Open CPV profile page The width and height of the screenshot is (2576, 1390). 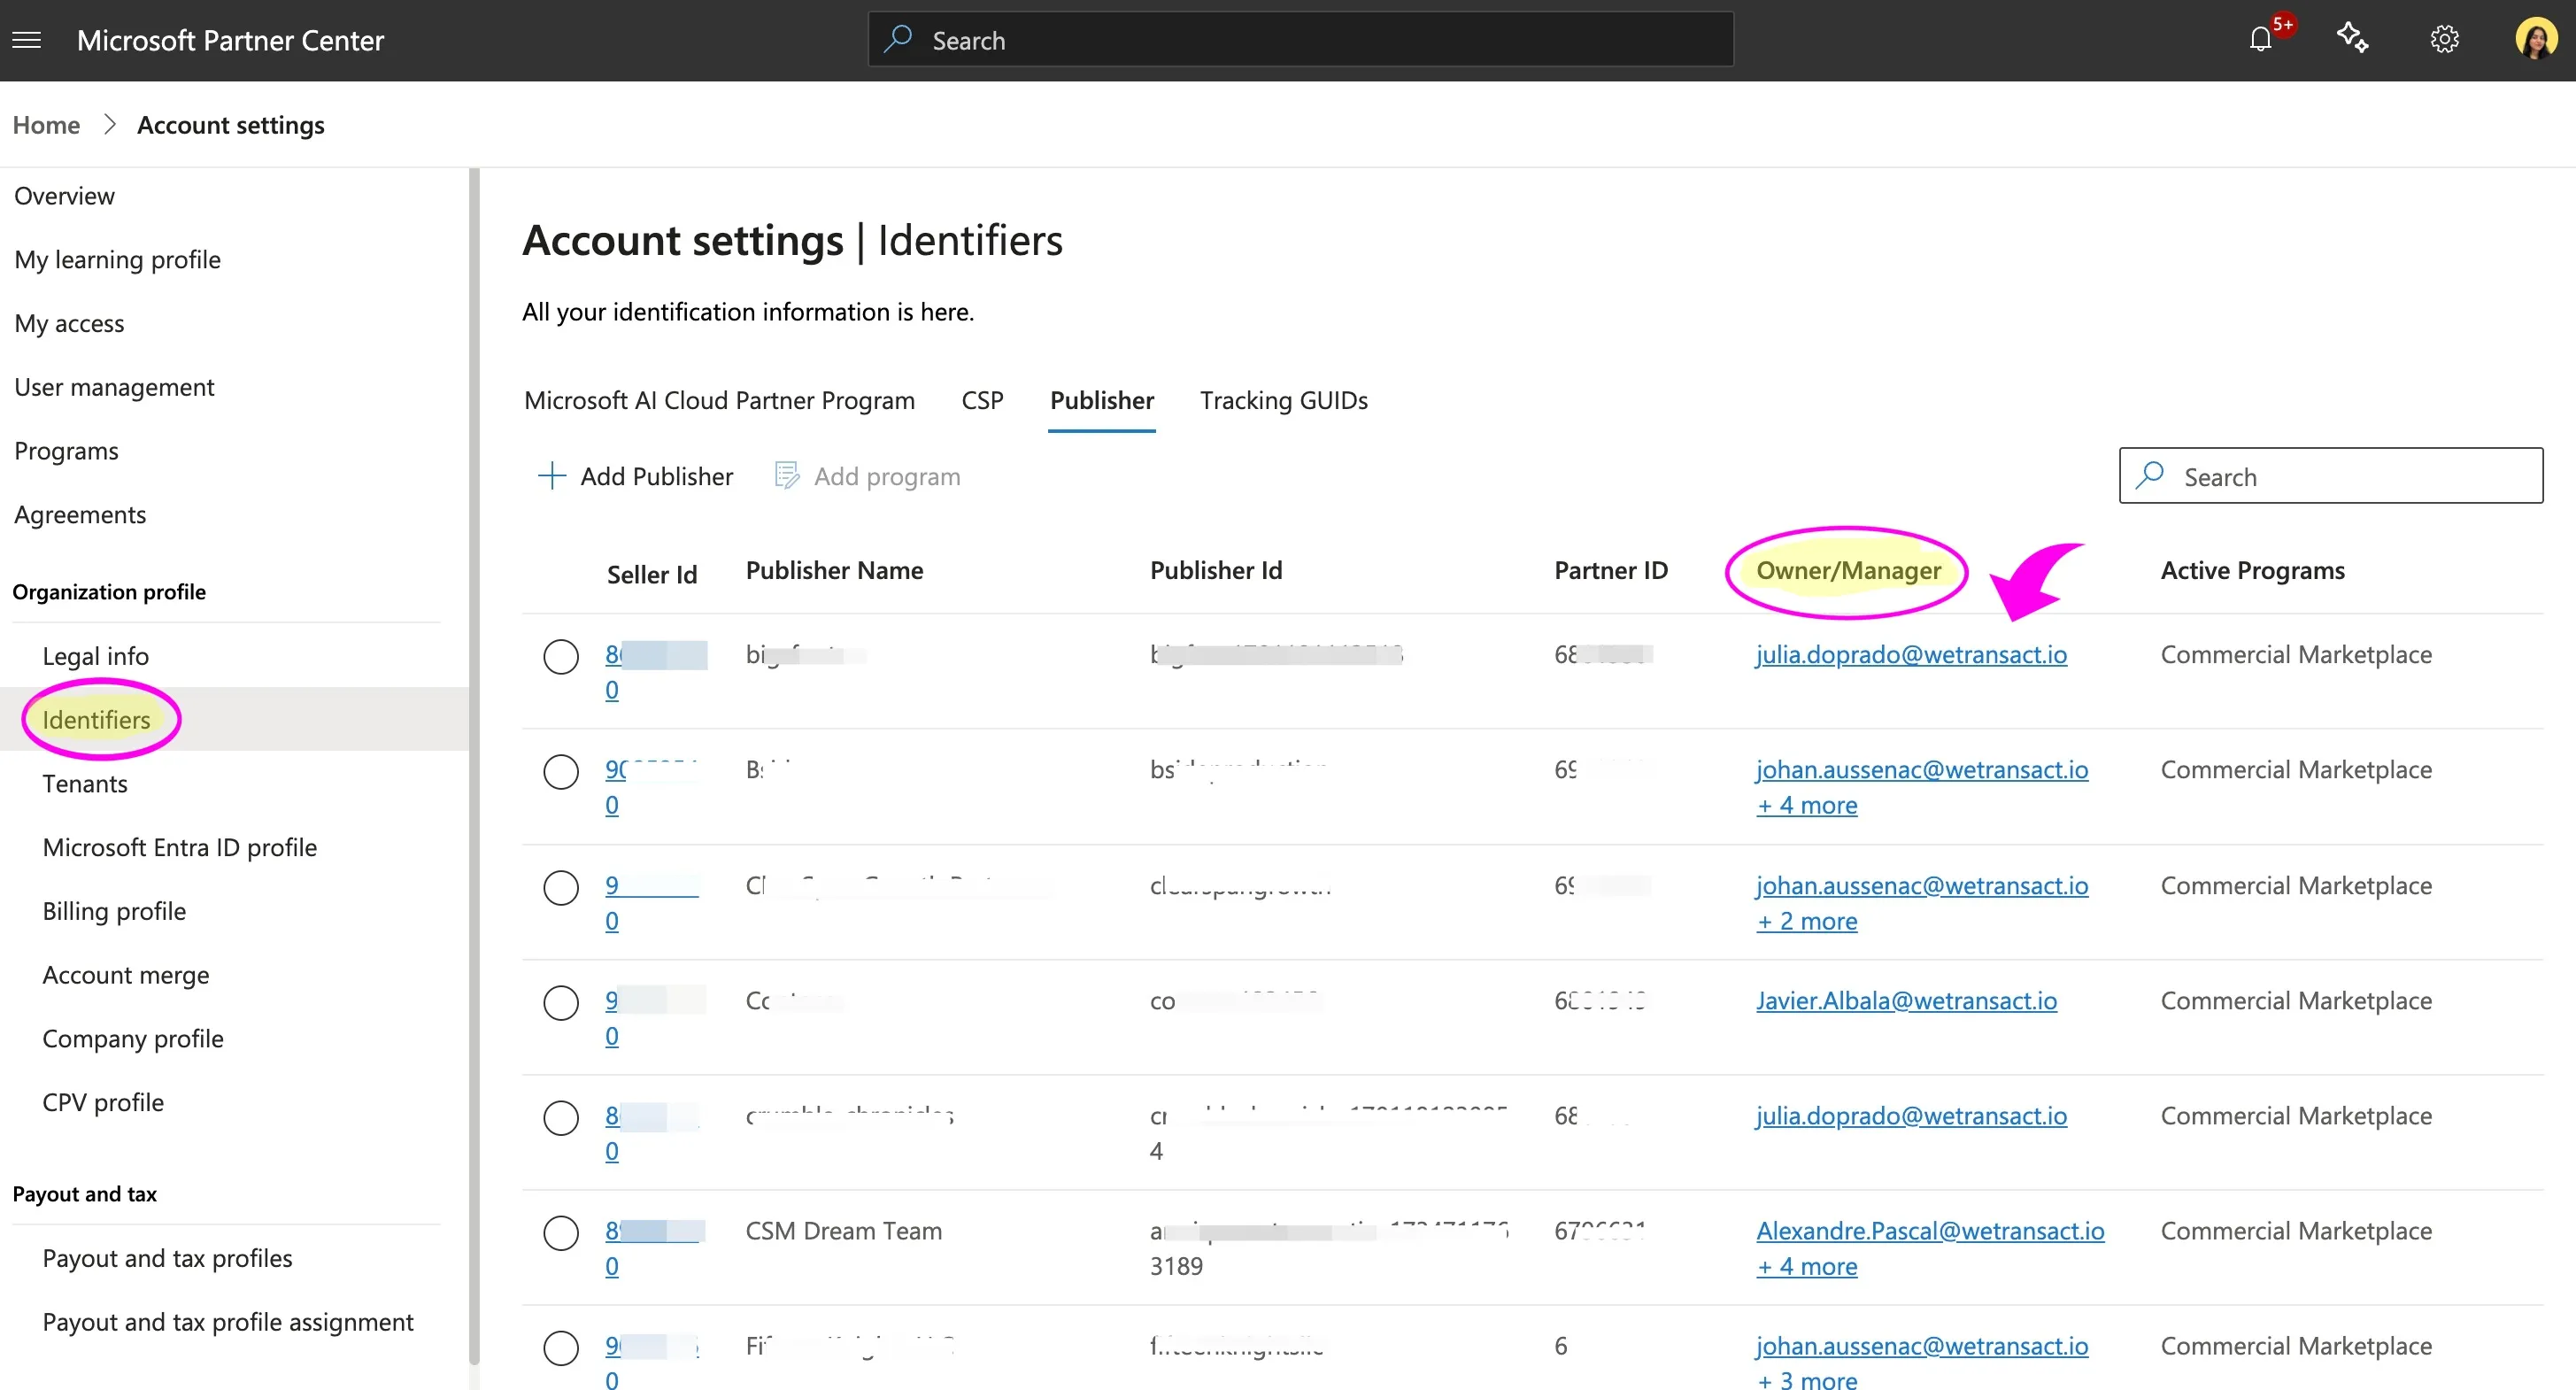click(103, 1103)
